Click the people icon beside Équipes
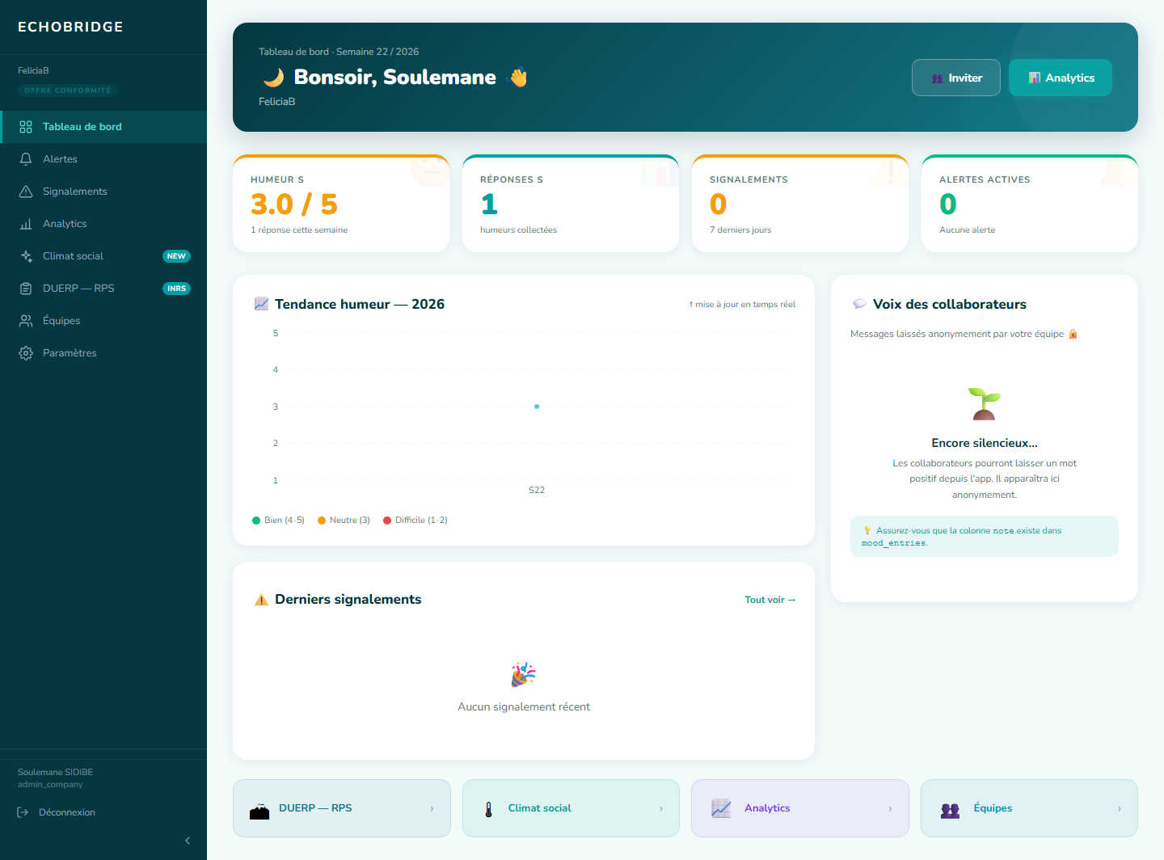 click(26, 321)
